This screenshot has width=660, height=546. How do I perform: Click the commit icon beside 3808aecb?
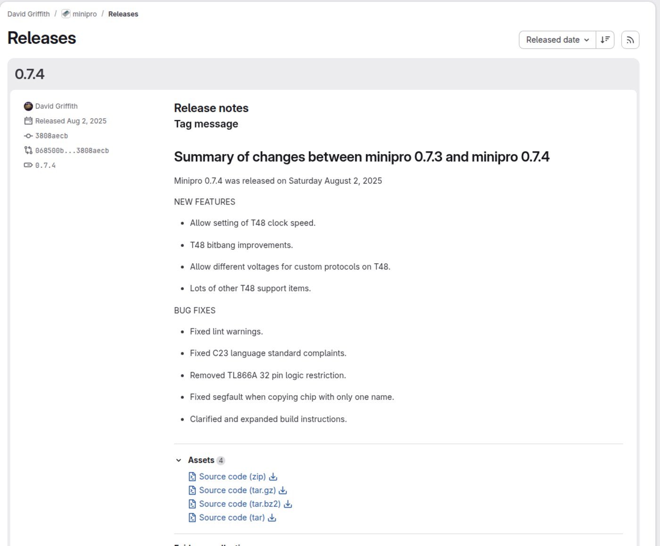point(28,136)
